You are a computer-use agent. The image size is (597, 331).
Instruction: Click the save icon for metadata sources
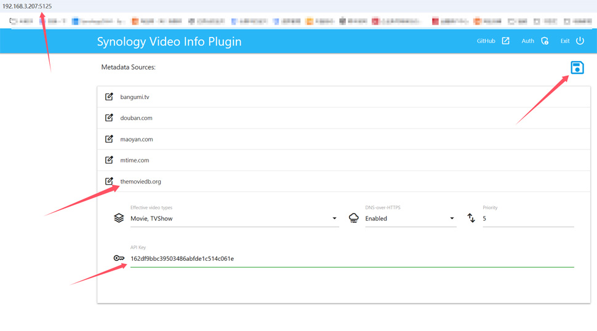(577, 68)
